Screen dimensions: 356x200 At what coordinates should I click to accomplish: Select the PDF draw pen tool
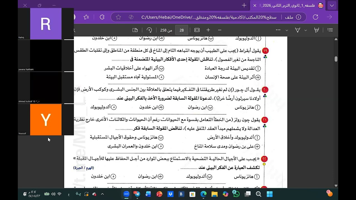298,30
